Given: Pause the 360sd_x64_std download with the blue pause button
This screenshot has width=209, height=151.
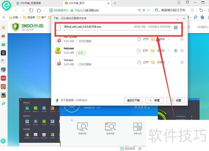Looking at the screenshot, I should coord(176,28).
